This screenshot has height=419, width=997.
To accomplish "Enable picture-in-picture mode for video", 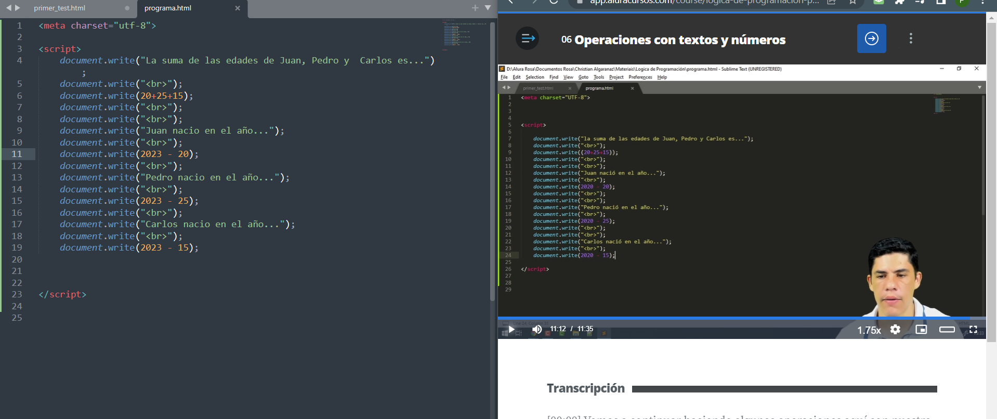I will (921, 329).
